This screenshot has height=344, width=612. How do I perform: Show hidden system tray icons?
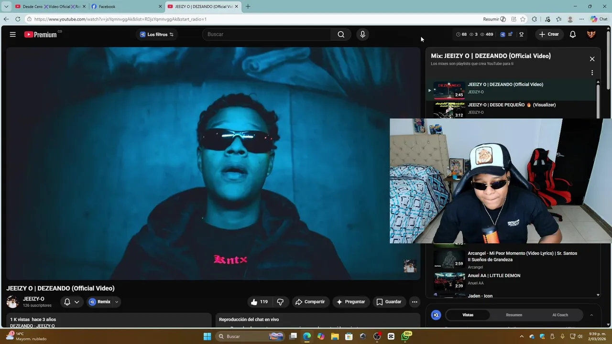[522, 336]
